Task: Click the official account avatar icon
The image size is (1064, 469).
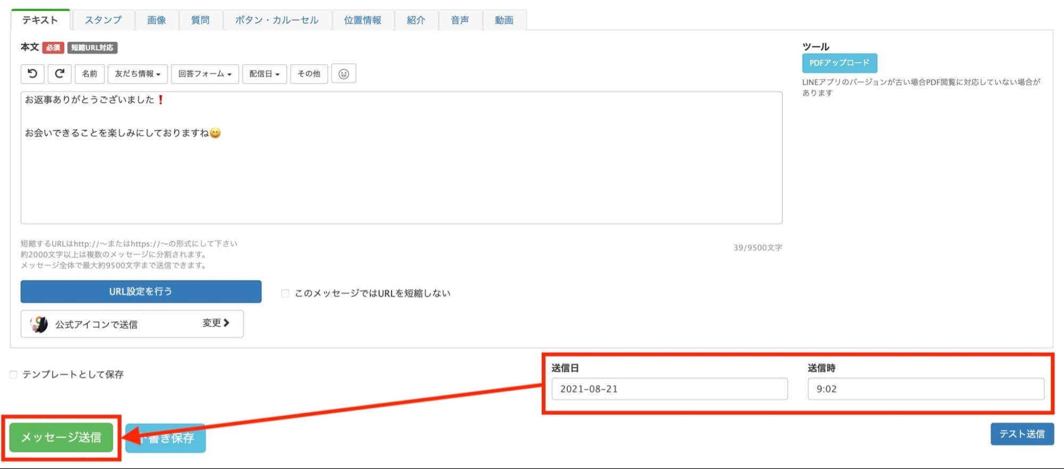Action: [x=39, y=324]
